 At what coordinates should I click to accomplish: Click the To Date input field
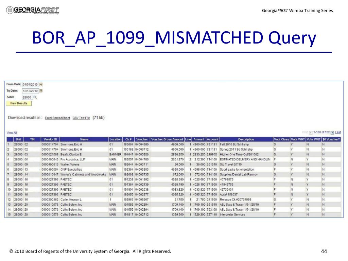pos(30,91)
